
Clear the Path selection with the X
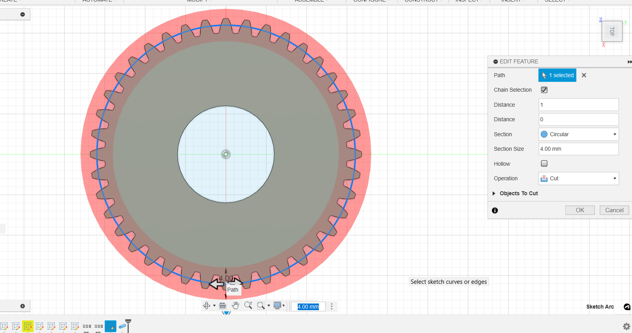click(x=584, y=75)
